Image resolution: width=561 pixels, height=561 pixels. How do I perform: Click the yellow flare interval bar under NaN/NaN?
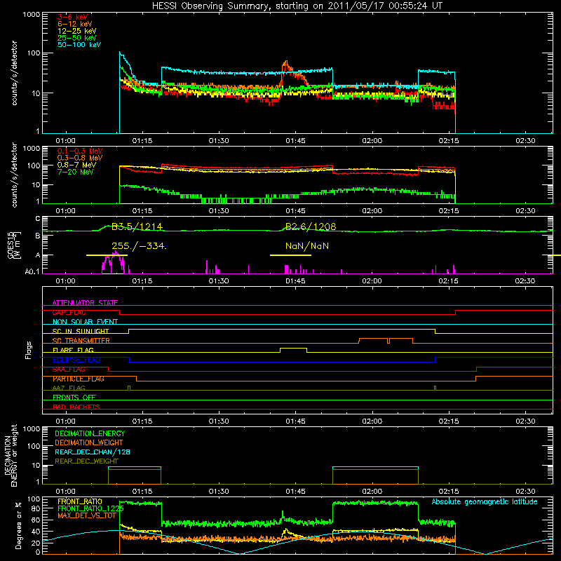(x=290, y=255)
